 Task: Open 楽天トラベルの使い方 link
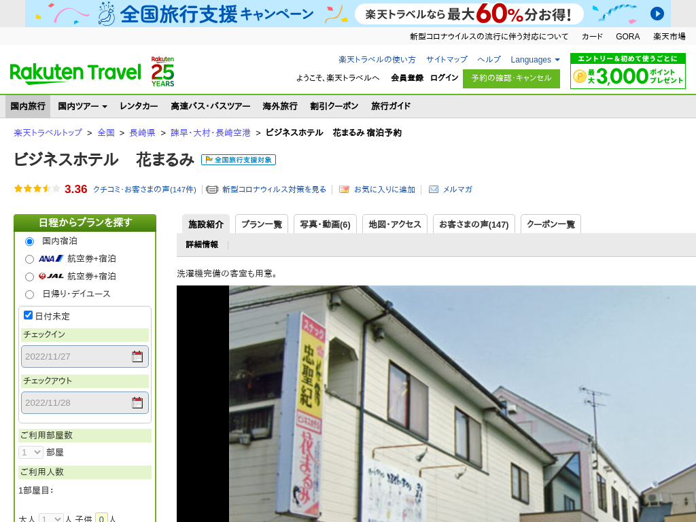tap(377, 60)
